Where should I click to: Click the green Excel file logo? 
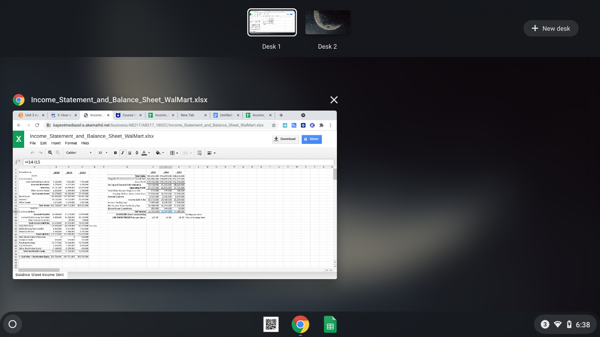[18, 139]
